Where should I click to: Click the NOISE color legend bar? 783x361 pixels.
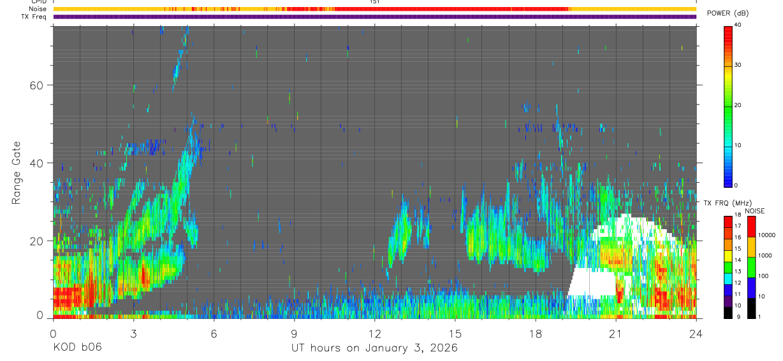coord(751,267)
